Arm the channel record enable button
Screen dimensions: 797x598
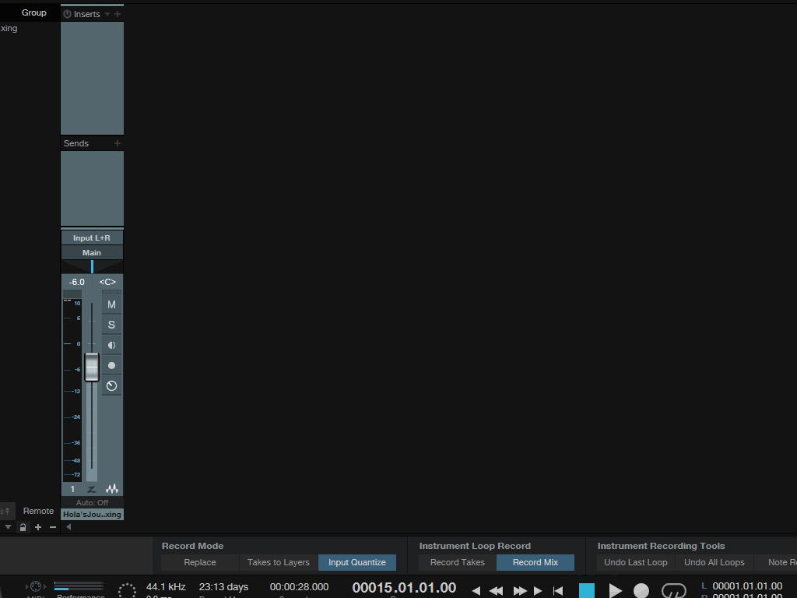[x=112, y=366]
